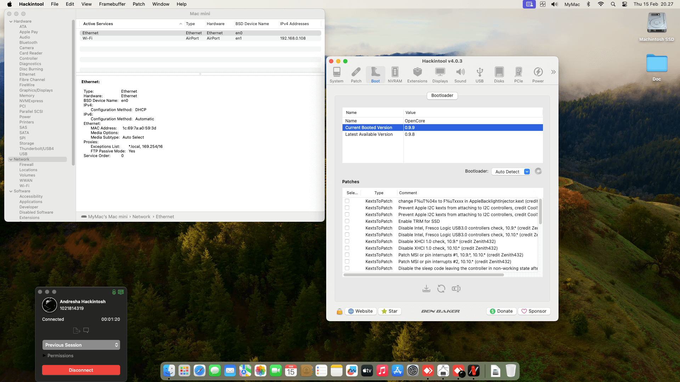Toggle sort arrow on Active Services column
The width and height of the screenshot is (680, 382).
[x=181, y=24]
